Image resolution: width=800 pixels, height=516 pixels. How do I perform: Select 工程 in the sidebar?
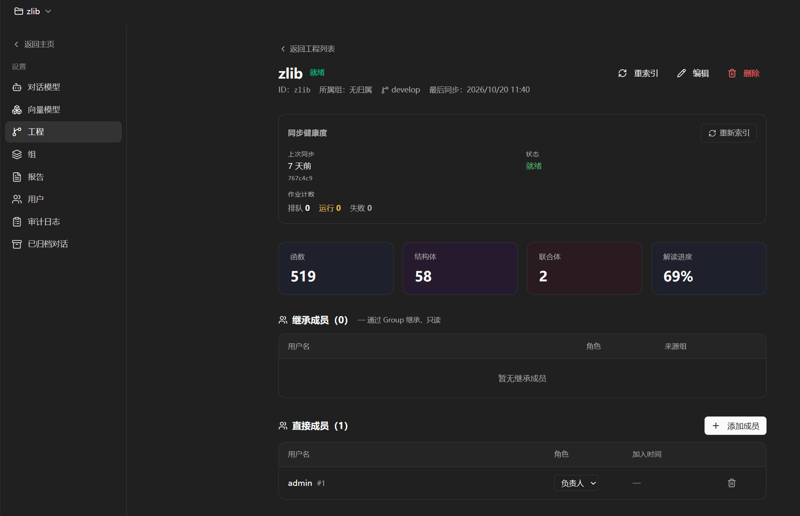[x=63, y=132]
